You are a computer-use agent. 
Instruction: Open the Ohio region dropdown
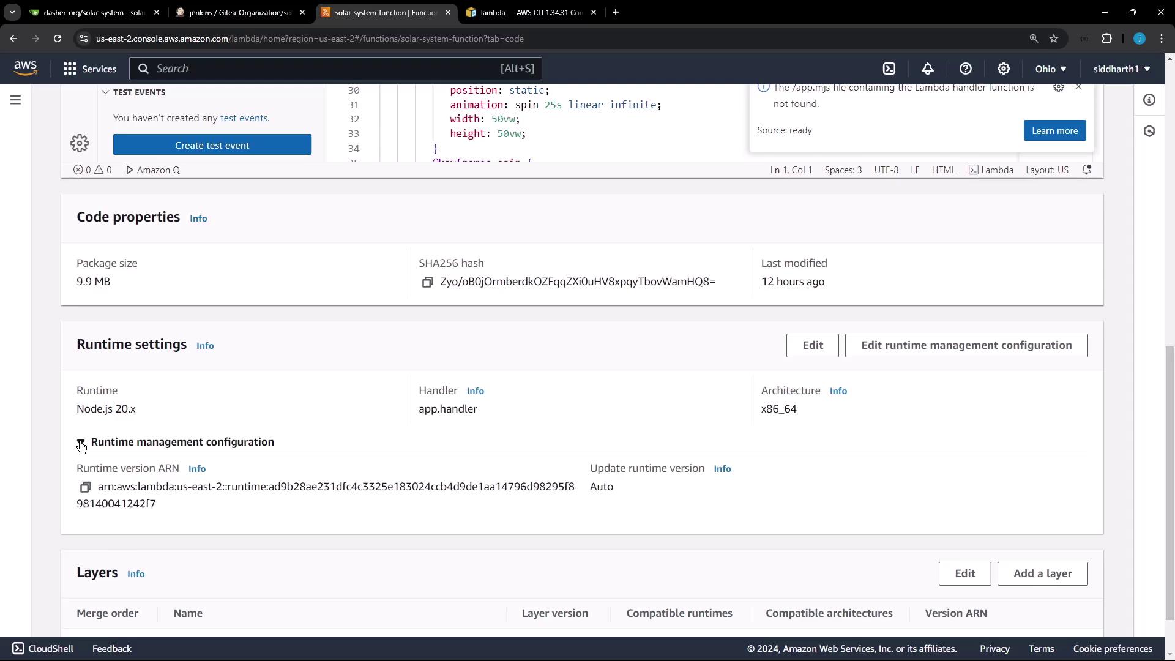(1051, 69)
